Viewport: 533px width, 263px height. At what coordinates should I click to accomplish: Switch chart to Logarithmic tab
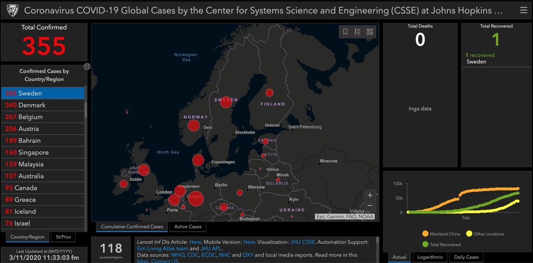tap(430, 257)
